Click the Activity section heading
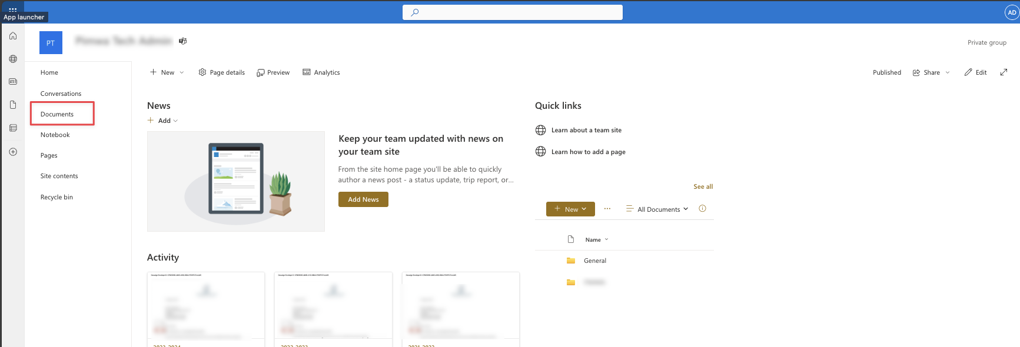This screenshot has height=347, width=1020. coord(163,257)
